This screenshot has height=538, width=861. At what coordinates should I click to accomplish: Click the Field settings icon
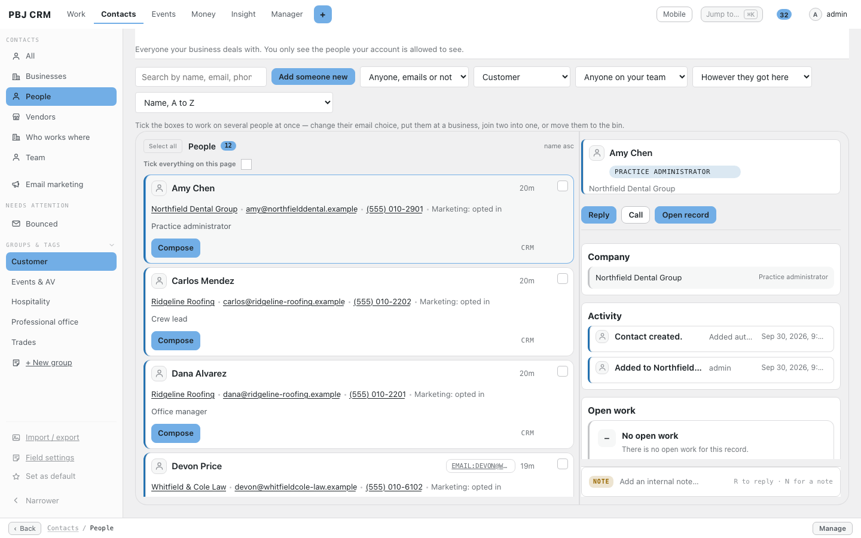(16, 458)
